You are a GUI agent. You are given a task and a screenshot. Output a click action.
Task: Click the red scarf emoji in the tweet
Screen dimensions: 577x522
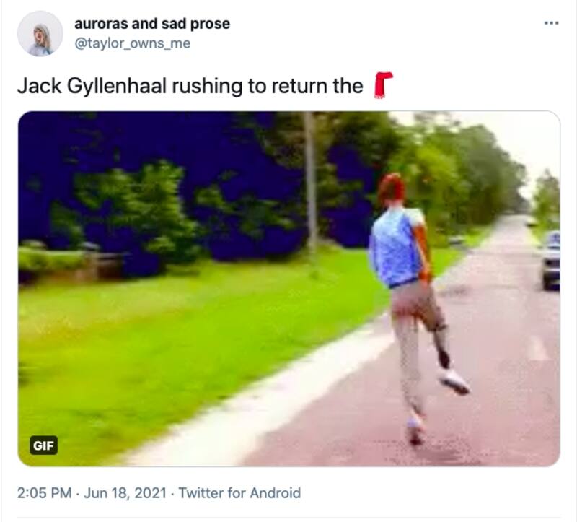coord(383,85)
